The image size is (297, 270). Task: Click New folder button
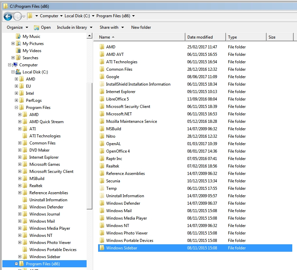point(141,27)
